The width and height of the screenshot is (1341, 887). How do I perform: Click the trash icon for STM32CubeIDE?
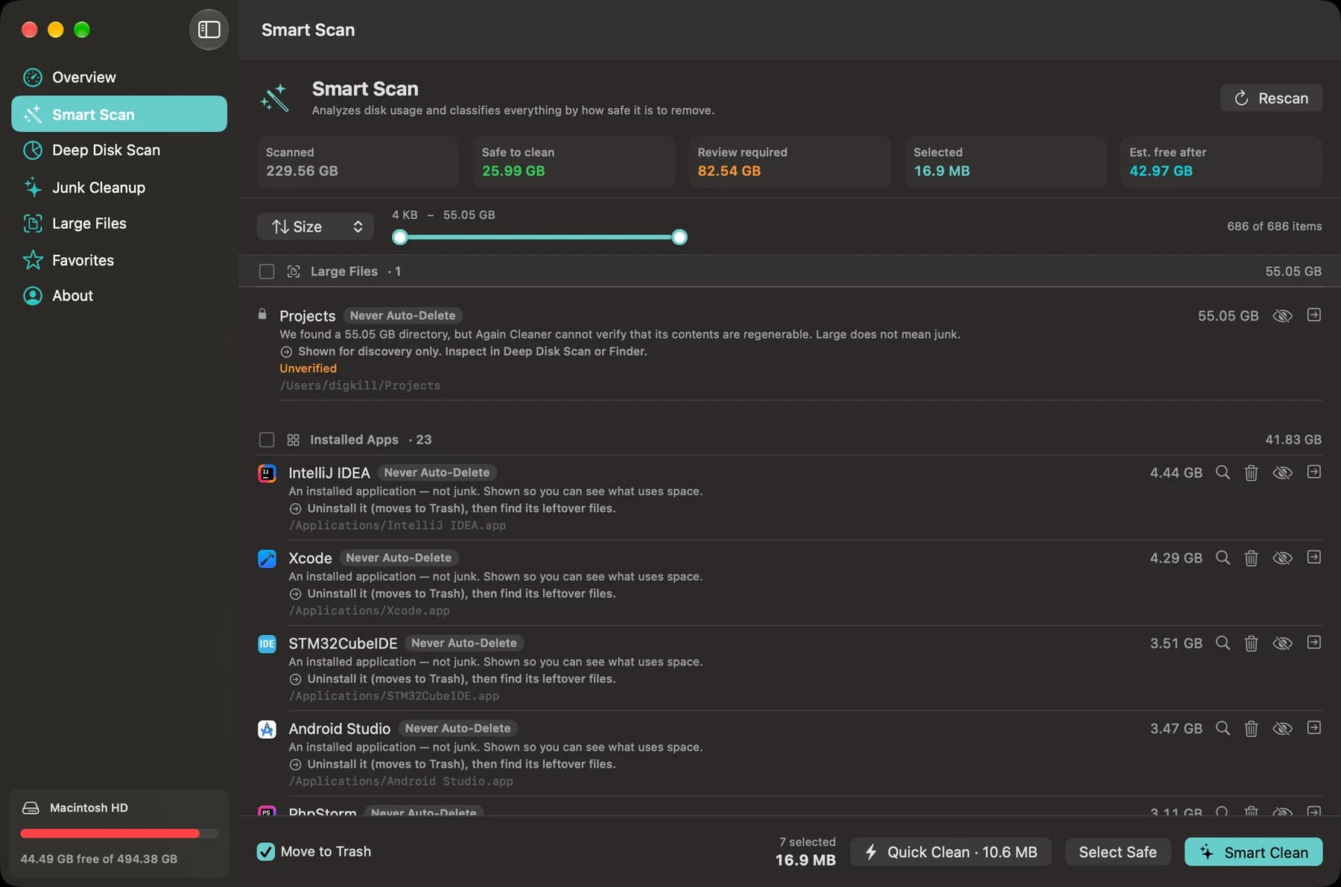tap(1252, 643)
